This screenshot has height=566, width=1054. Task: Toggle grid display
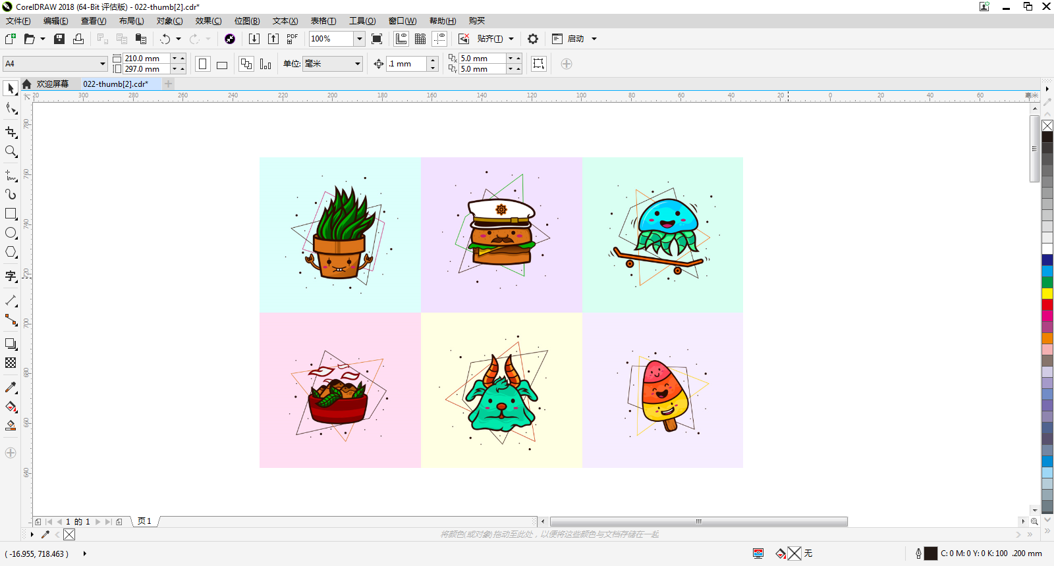tap(420, 39)
